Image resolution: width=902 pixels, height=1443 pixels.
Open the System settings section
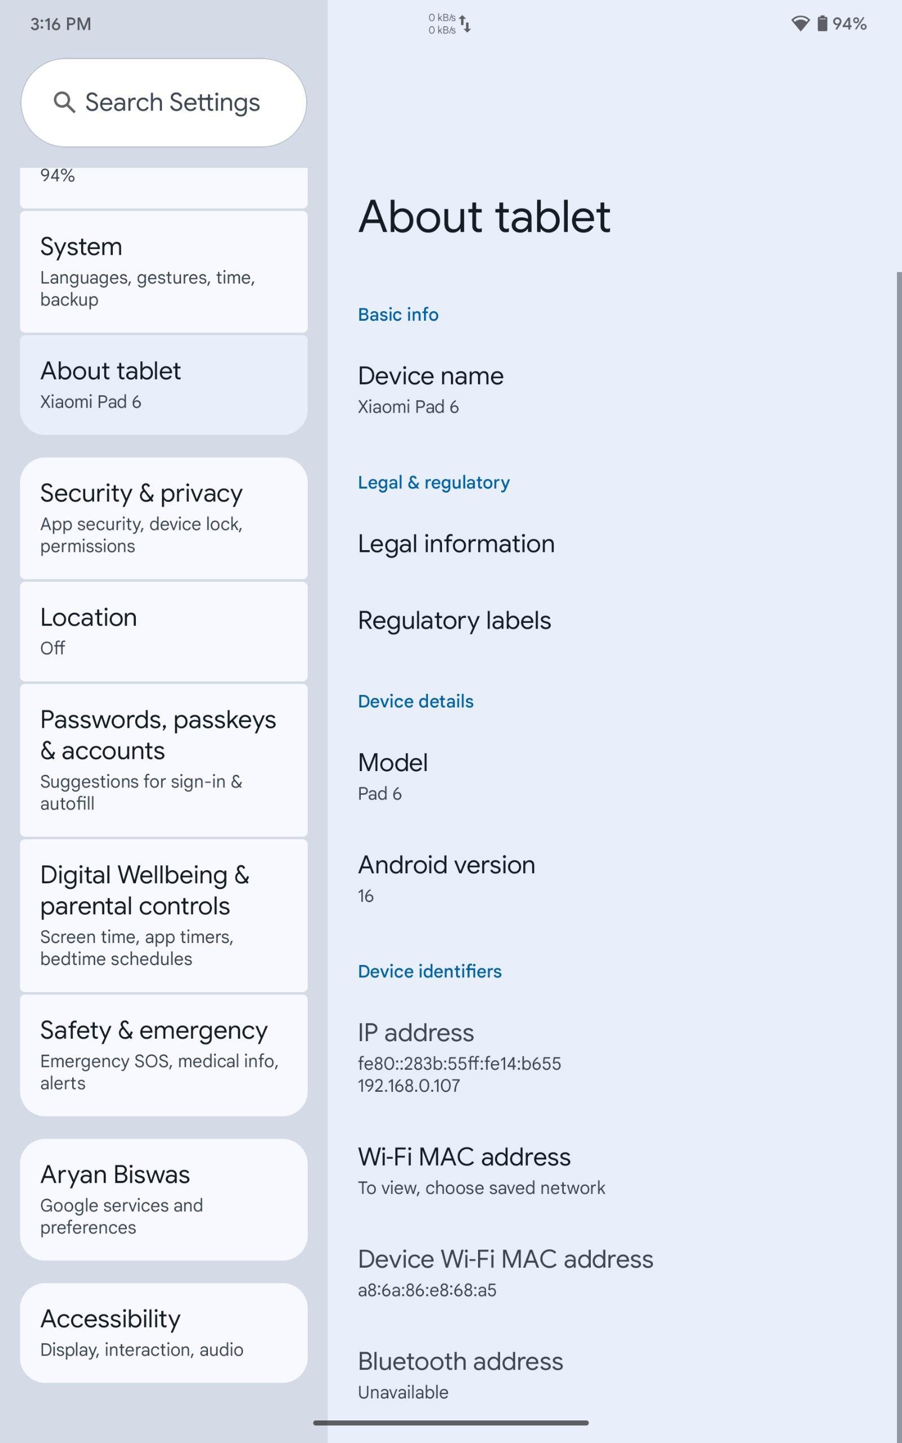163,271
